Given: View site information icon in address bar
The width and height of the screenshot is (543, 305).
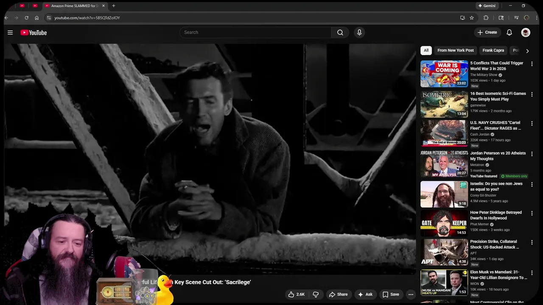Looking at the screenshot, I should point(49,18).
